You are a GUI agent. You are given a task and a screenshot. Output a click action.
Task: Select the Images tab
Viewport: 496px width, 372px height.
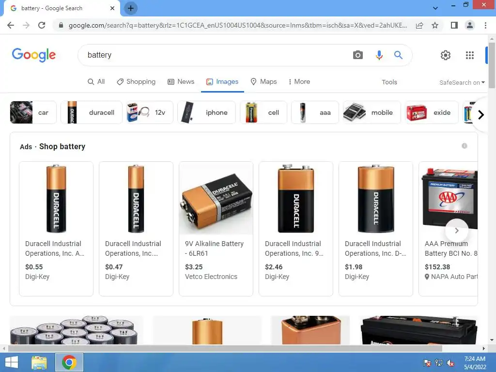click(x=222, y=81)
